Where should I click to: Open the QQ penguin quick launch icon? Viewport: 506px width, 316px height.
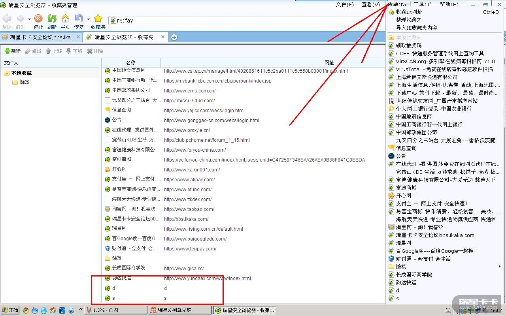pyautogui.click(x=43, y=310)
